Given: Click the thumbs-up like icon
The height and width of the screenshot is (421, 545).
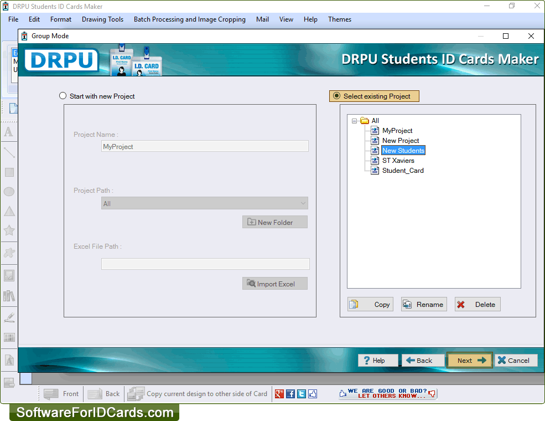Looking at the screenshot, I should (x=313, y=394).
